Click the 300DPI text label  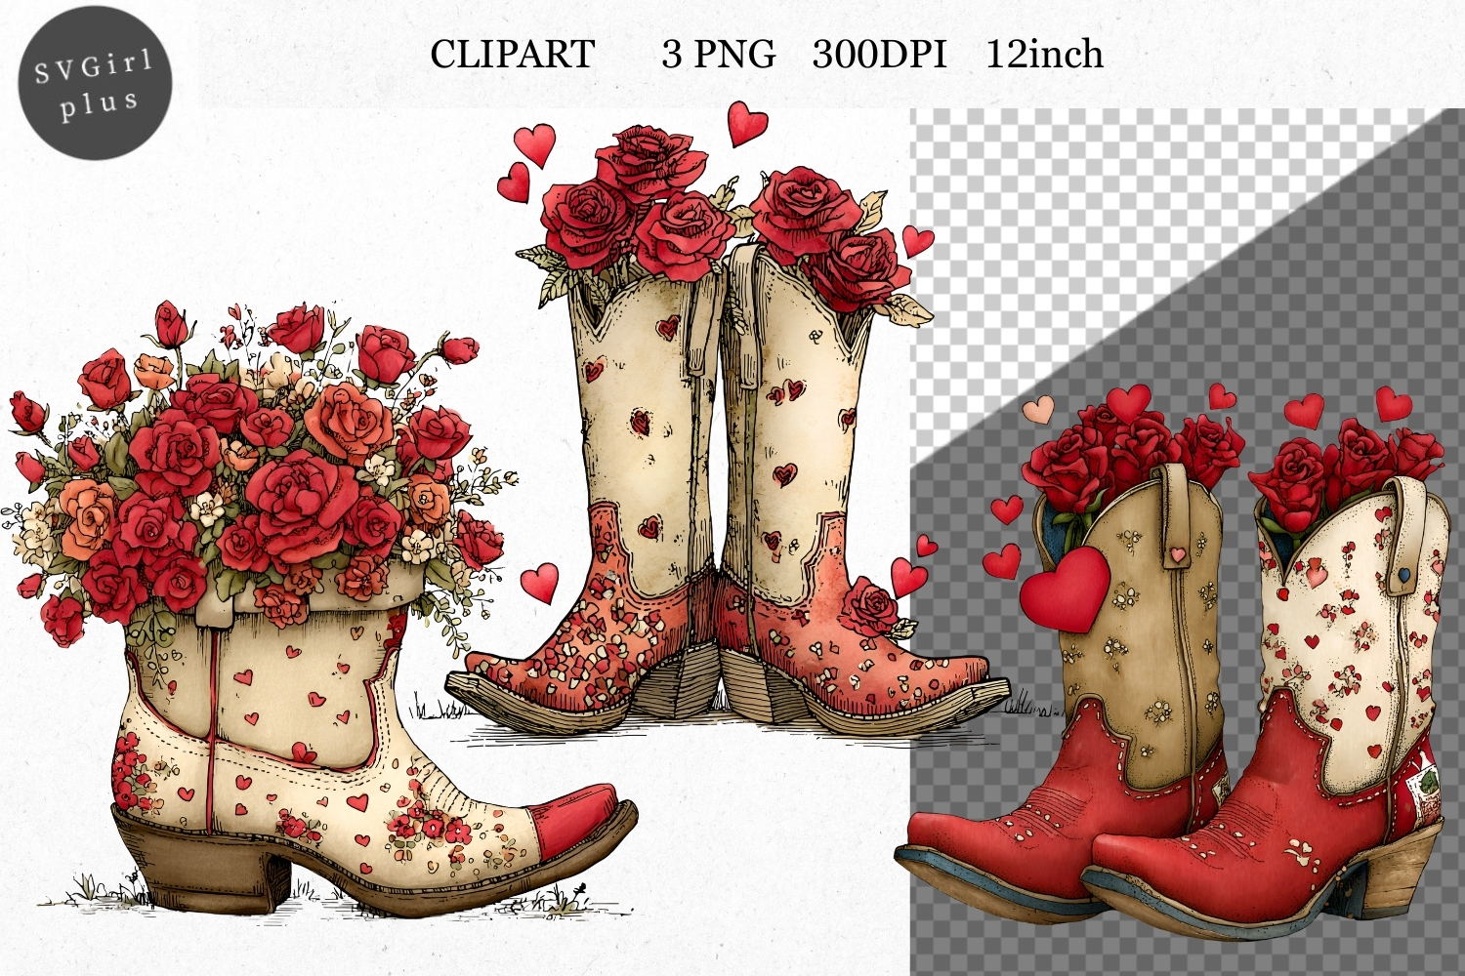coord(879,55)
